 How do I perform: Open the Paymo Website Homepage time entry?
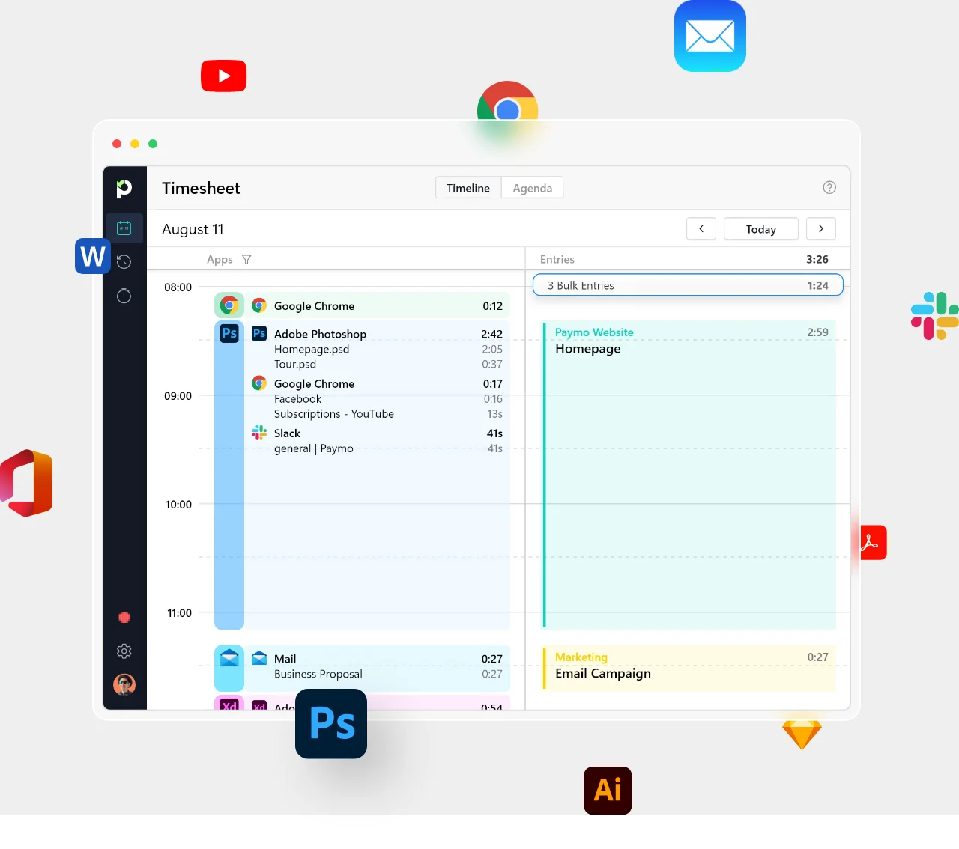(x=689, y=475)
